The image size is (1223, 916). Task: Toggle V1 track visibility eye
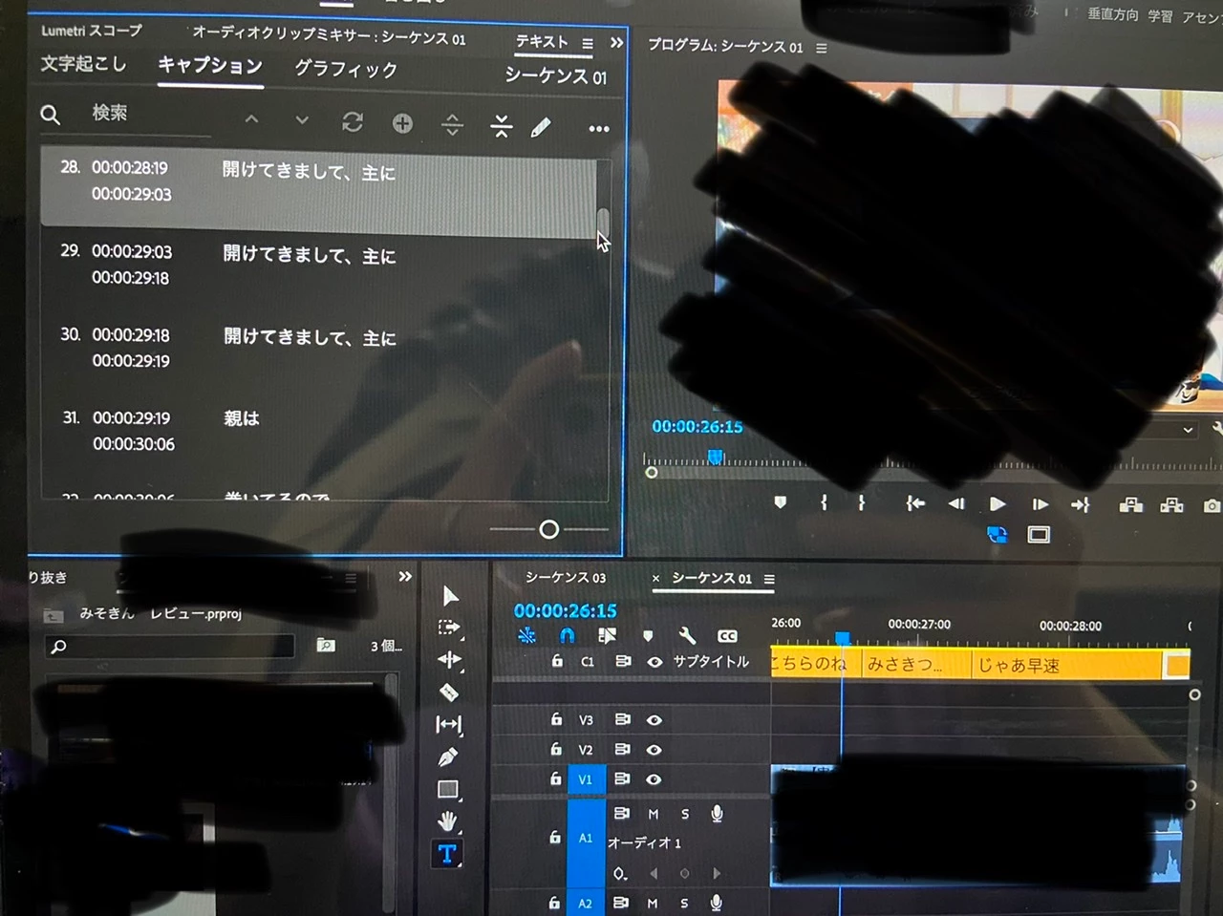[654, 779]
